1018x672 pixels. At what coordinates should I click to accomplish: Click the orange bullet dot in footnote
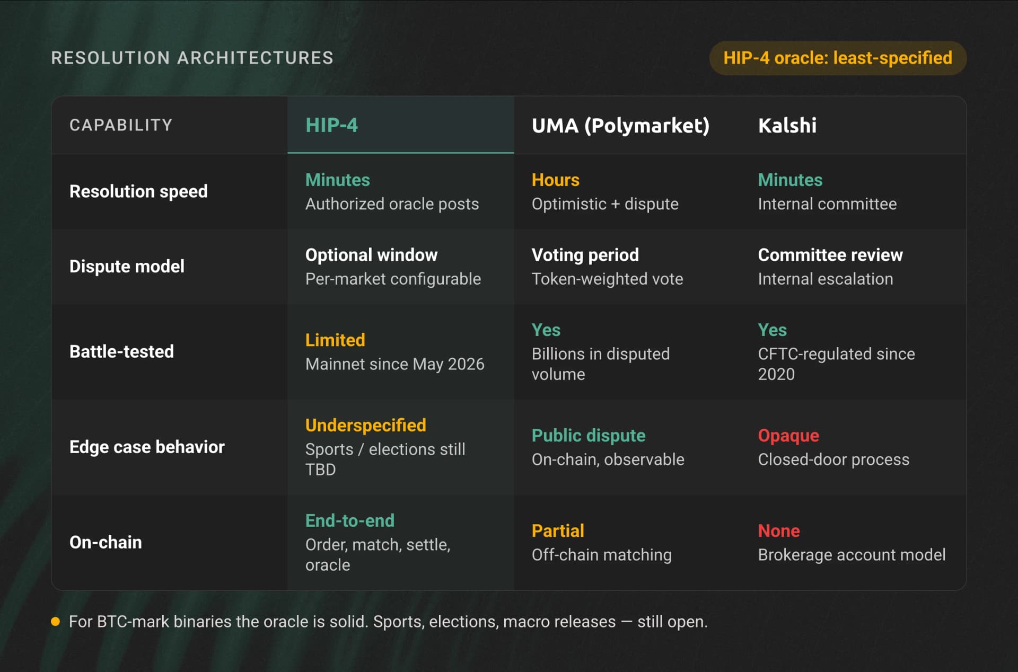click(55, 622)
